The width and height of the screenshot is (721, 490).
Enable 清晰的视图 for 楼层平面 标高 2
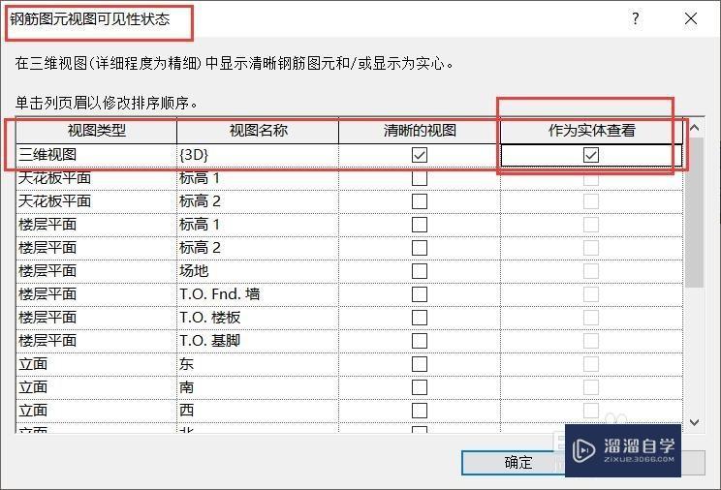point(420,248)
